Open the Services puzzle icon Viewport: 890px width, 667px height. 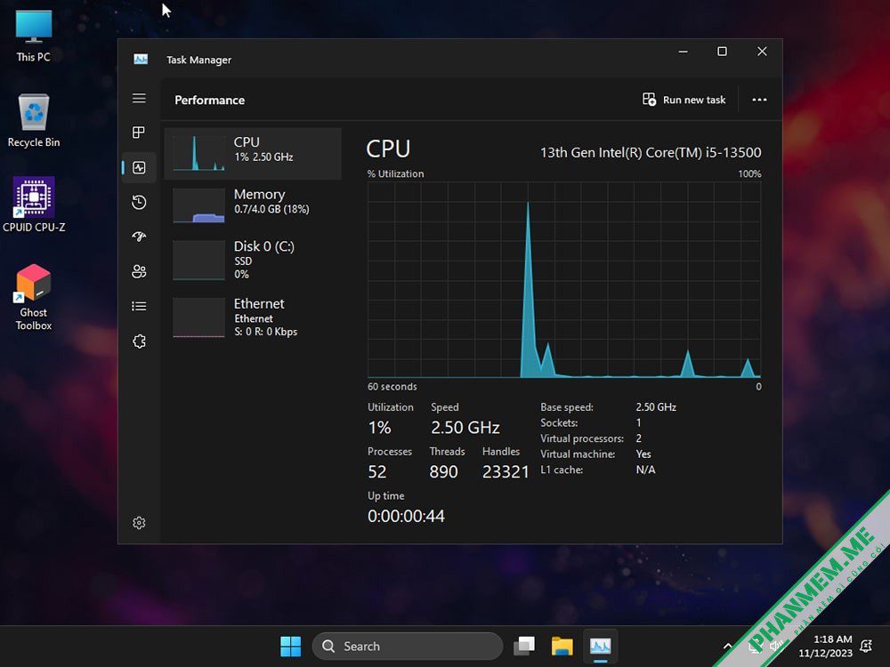tap(139, 341)
